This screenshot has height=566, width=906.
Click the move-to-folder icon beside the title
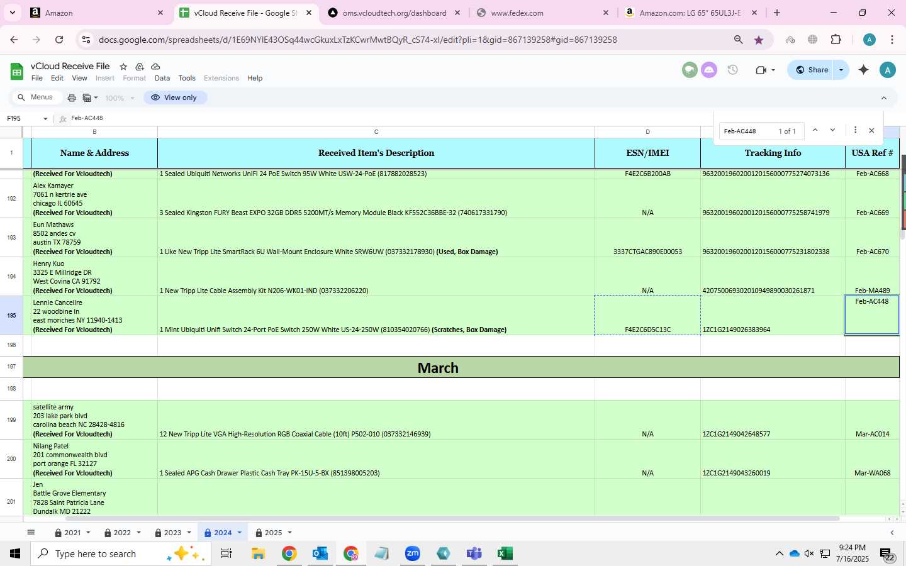140,67
